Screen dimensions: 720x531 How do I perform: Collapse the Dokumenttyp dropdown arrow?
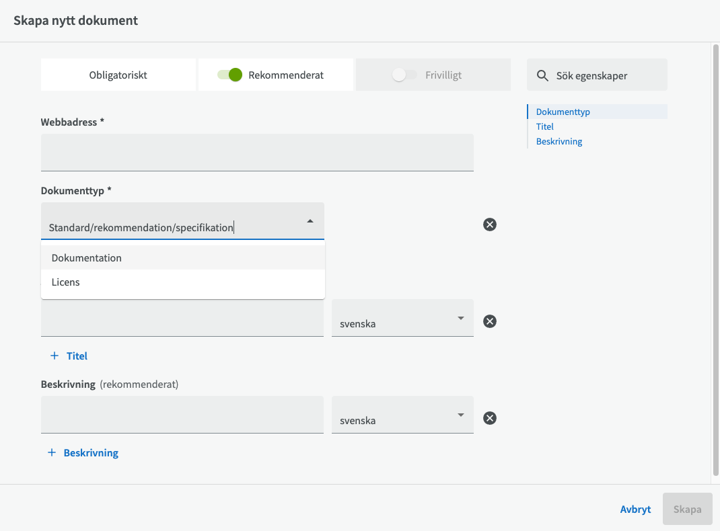pyautogui.click(x=310, y=221)
